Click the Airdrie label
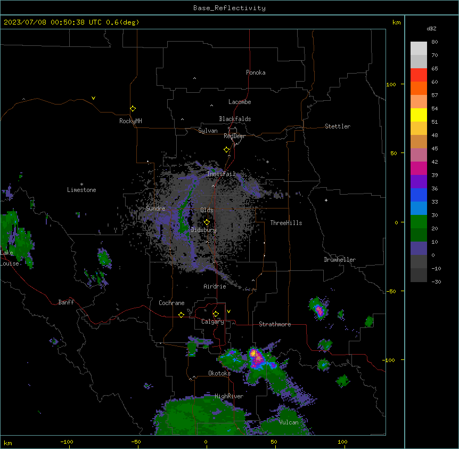 pyautogui.click(x=215, y=286)
